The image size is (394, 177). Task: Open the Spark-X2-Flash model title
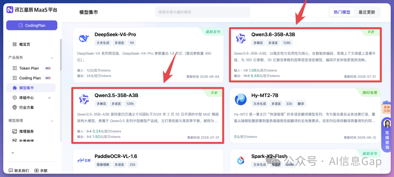pos(269,157)
